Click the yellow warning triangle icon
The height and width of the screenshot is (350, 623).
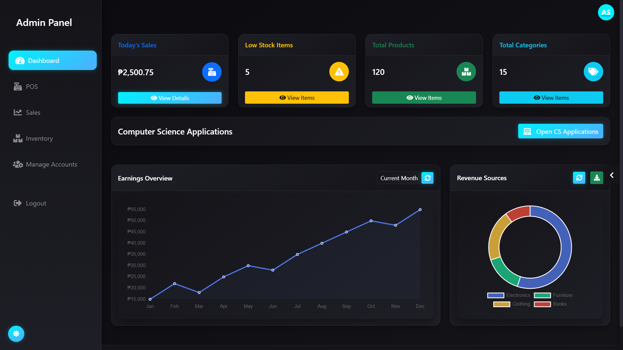(x=339, y=72)
